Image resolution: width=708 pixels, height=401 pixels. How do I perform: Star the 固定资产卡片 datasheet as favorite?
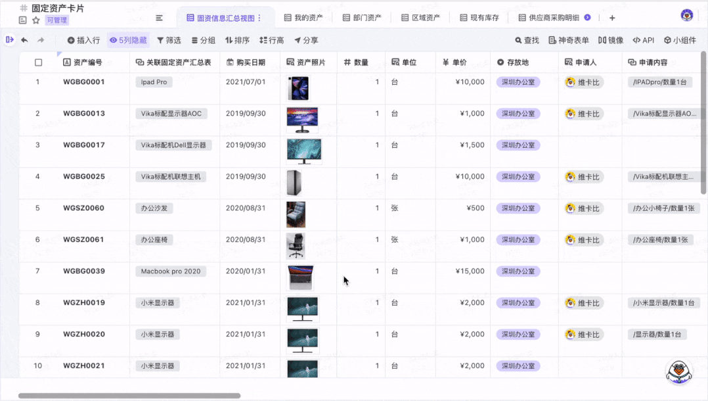point(36,20)
